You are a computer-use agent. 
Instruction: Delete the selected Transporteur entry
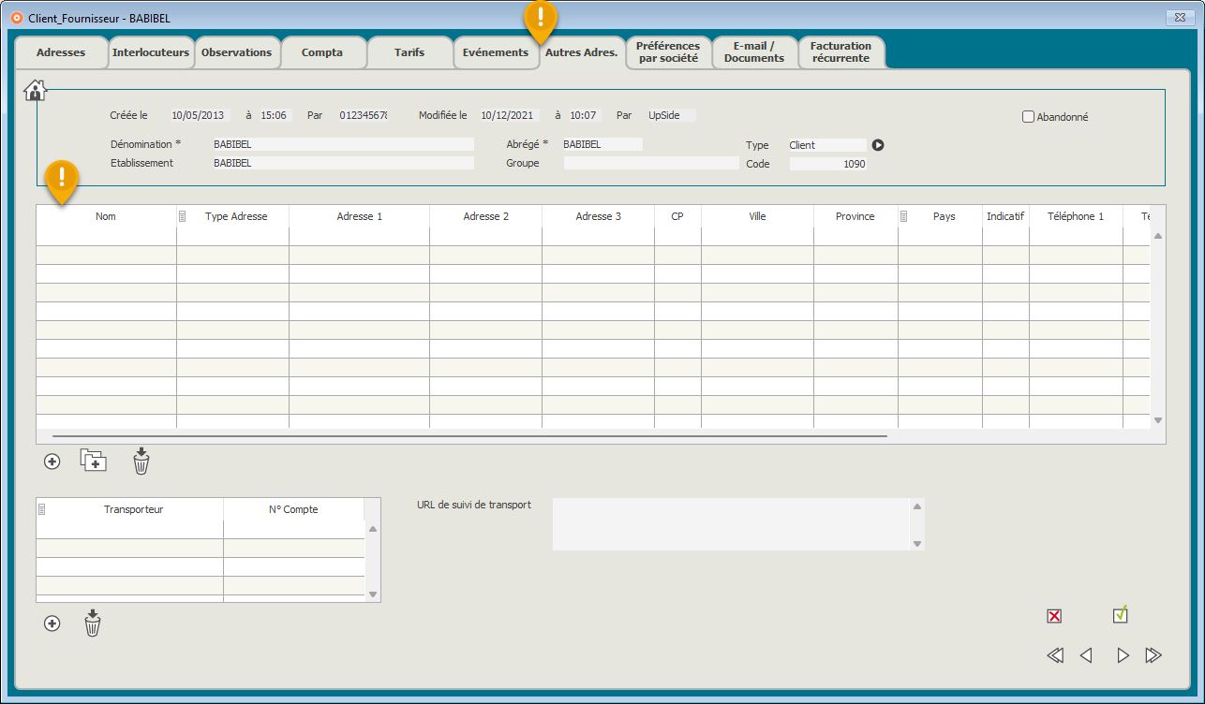point(92,623)
